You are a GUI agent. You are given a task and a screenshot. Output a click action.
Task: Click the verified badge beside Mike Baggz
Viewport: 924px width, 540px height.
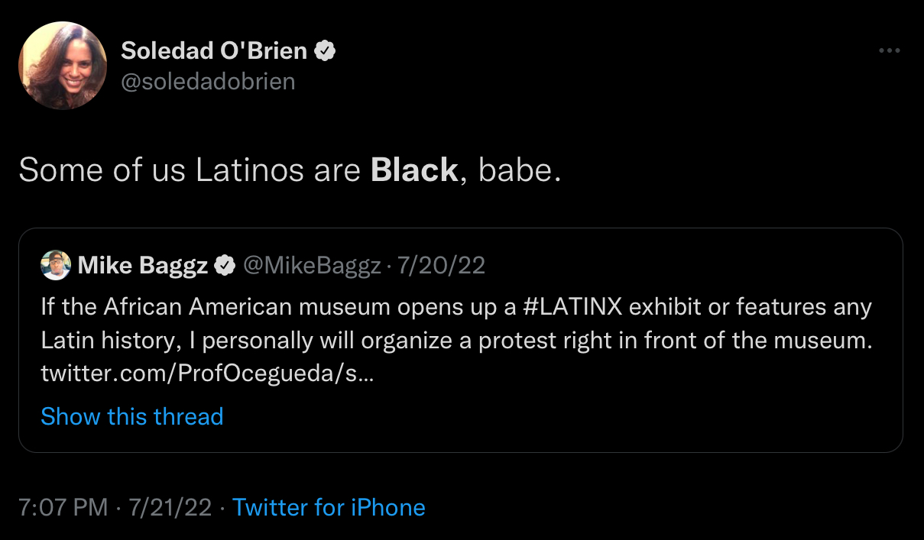pyautogui.click(x=224, y=266)
